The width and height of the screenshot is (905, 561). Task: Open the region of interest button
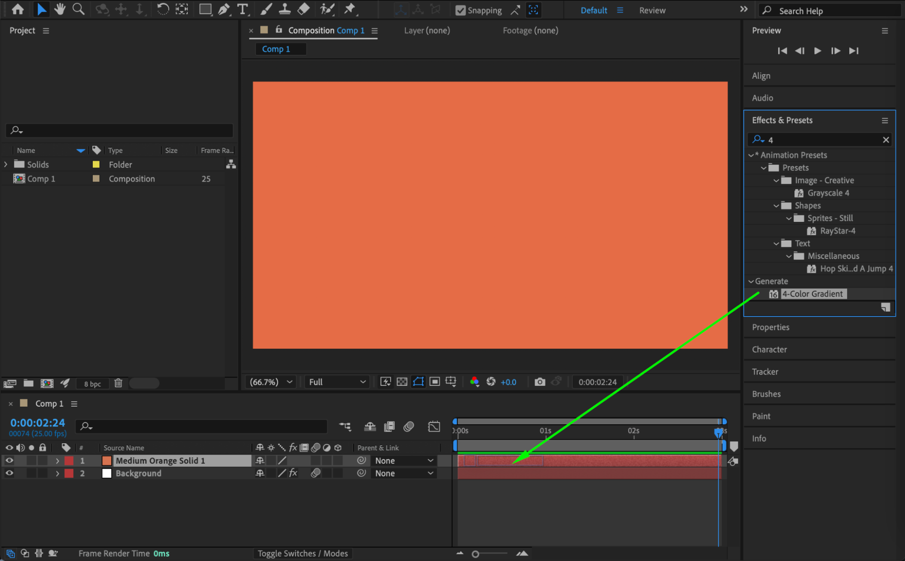tap(435, 382)
